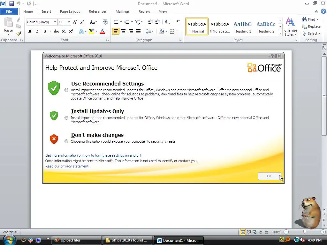
Task: Select Don't make changes radio button
Action: (66, 141)
